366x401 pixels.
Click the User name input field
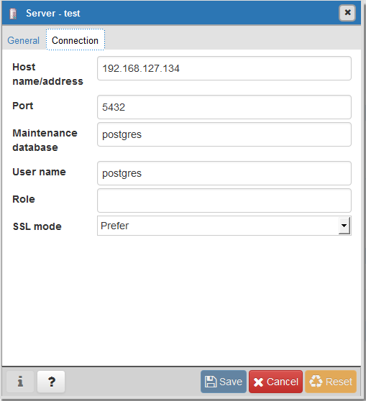tap(224, 173)
